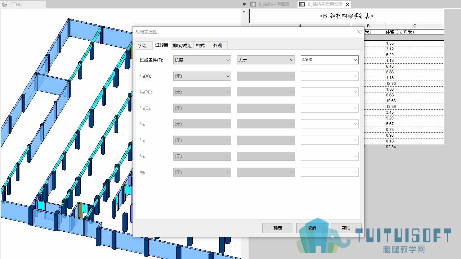Select the schedule title <B_结构构架明细表>
Viewport: 461px width, 259px height.
point(346,16)
